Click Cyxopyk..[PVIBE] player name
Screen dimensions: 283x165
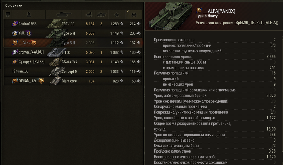point(31,62)
